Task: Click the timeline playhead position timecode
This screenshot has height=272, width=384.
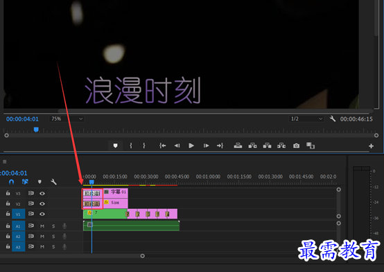Action: point(13,173)
